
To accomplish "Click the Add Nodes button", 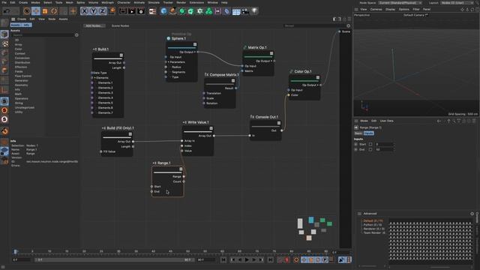I will pyautogui.click(x=94, y=25).
